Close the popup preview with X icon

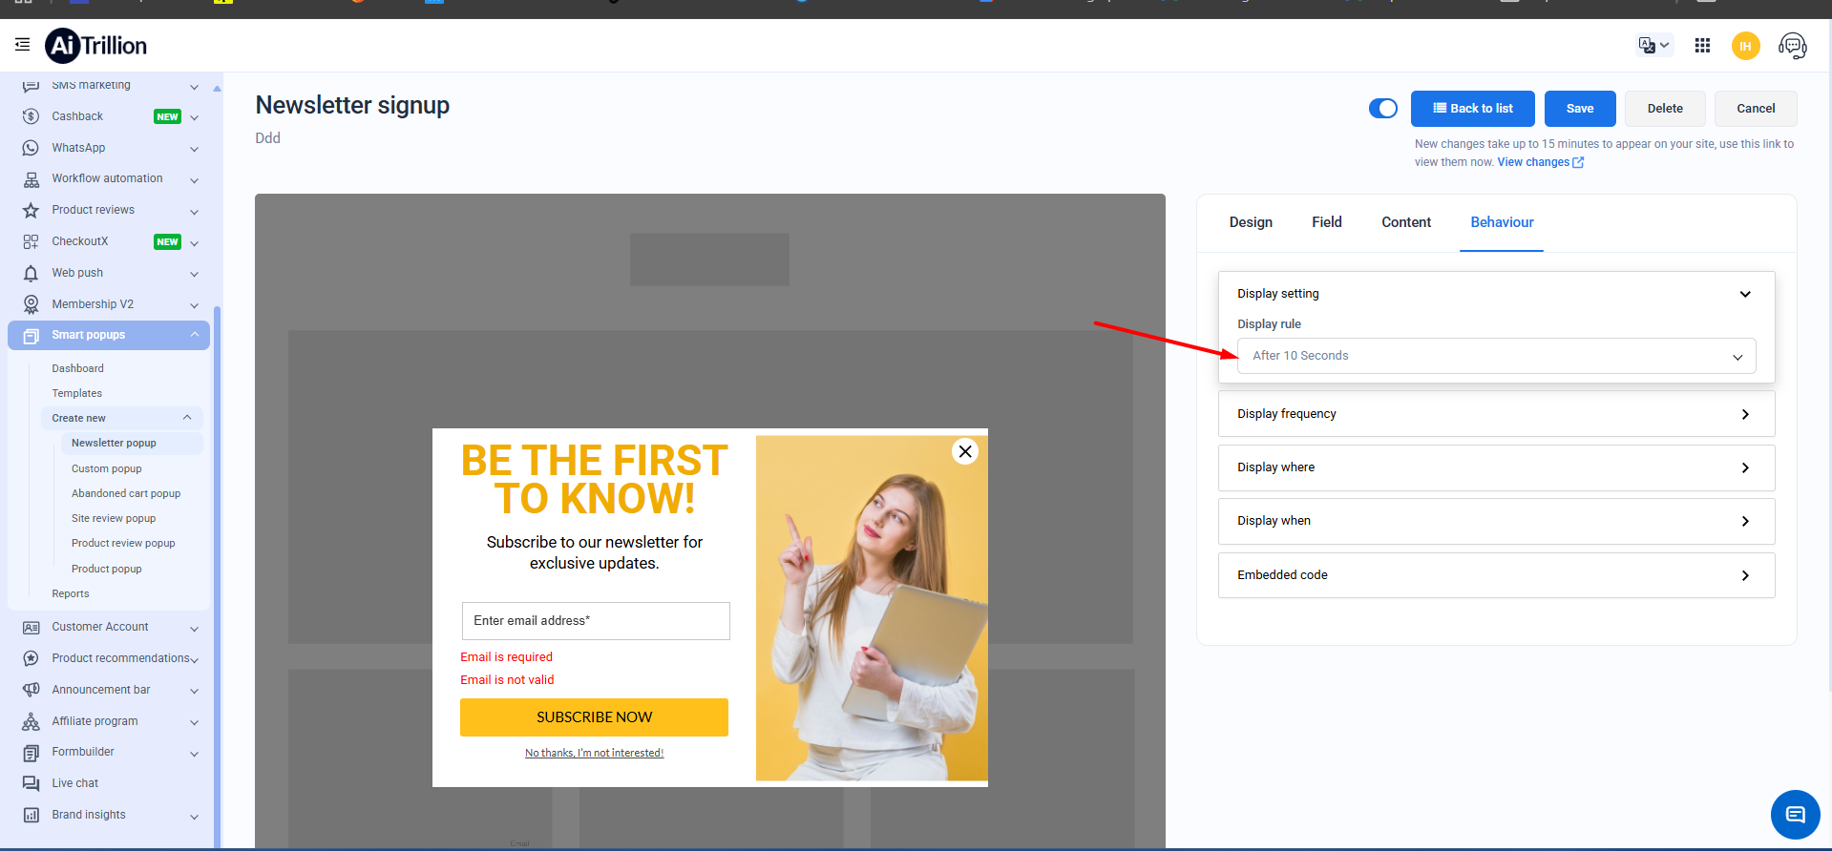coord(965,451)
